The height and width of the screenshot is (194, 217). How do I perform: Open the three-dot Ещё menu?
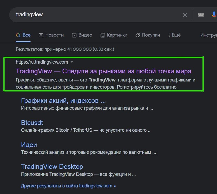click(x=169, y=35)
